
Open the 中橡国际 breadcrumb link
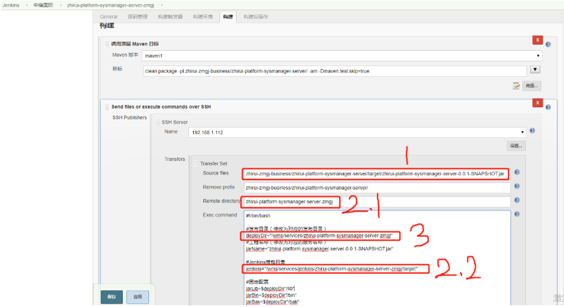coord(43,5)
